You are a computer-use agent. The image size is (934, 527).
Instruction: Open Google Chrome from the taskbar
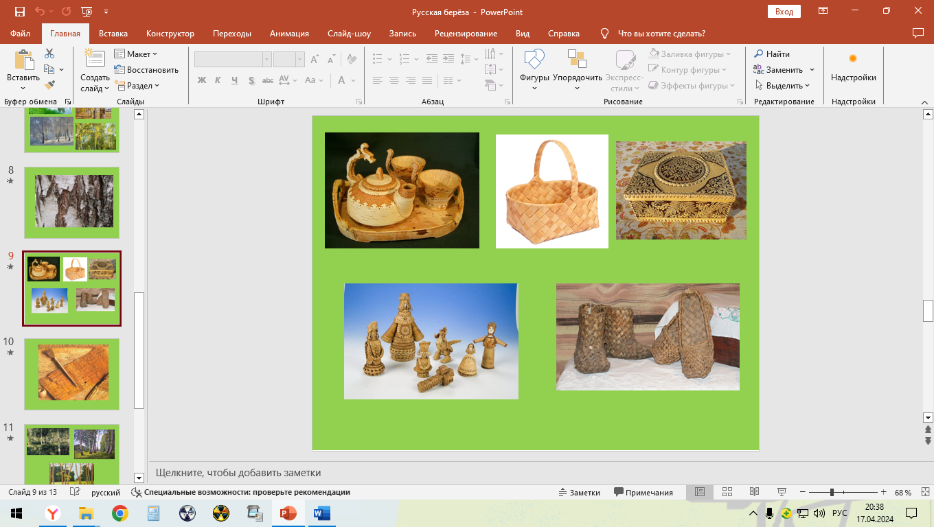[120, 513]
